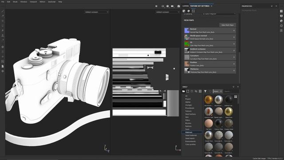The width and height of the screenshot is (284, 160).
Task: Select the Projection tool
Action: point(3,21)
